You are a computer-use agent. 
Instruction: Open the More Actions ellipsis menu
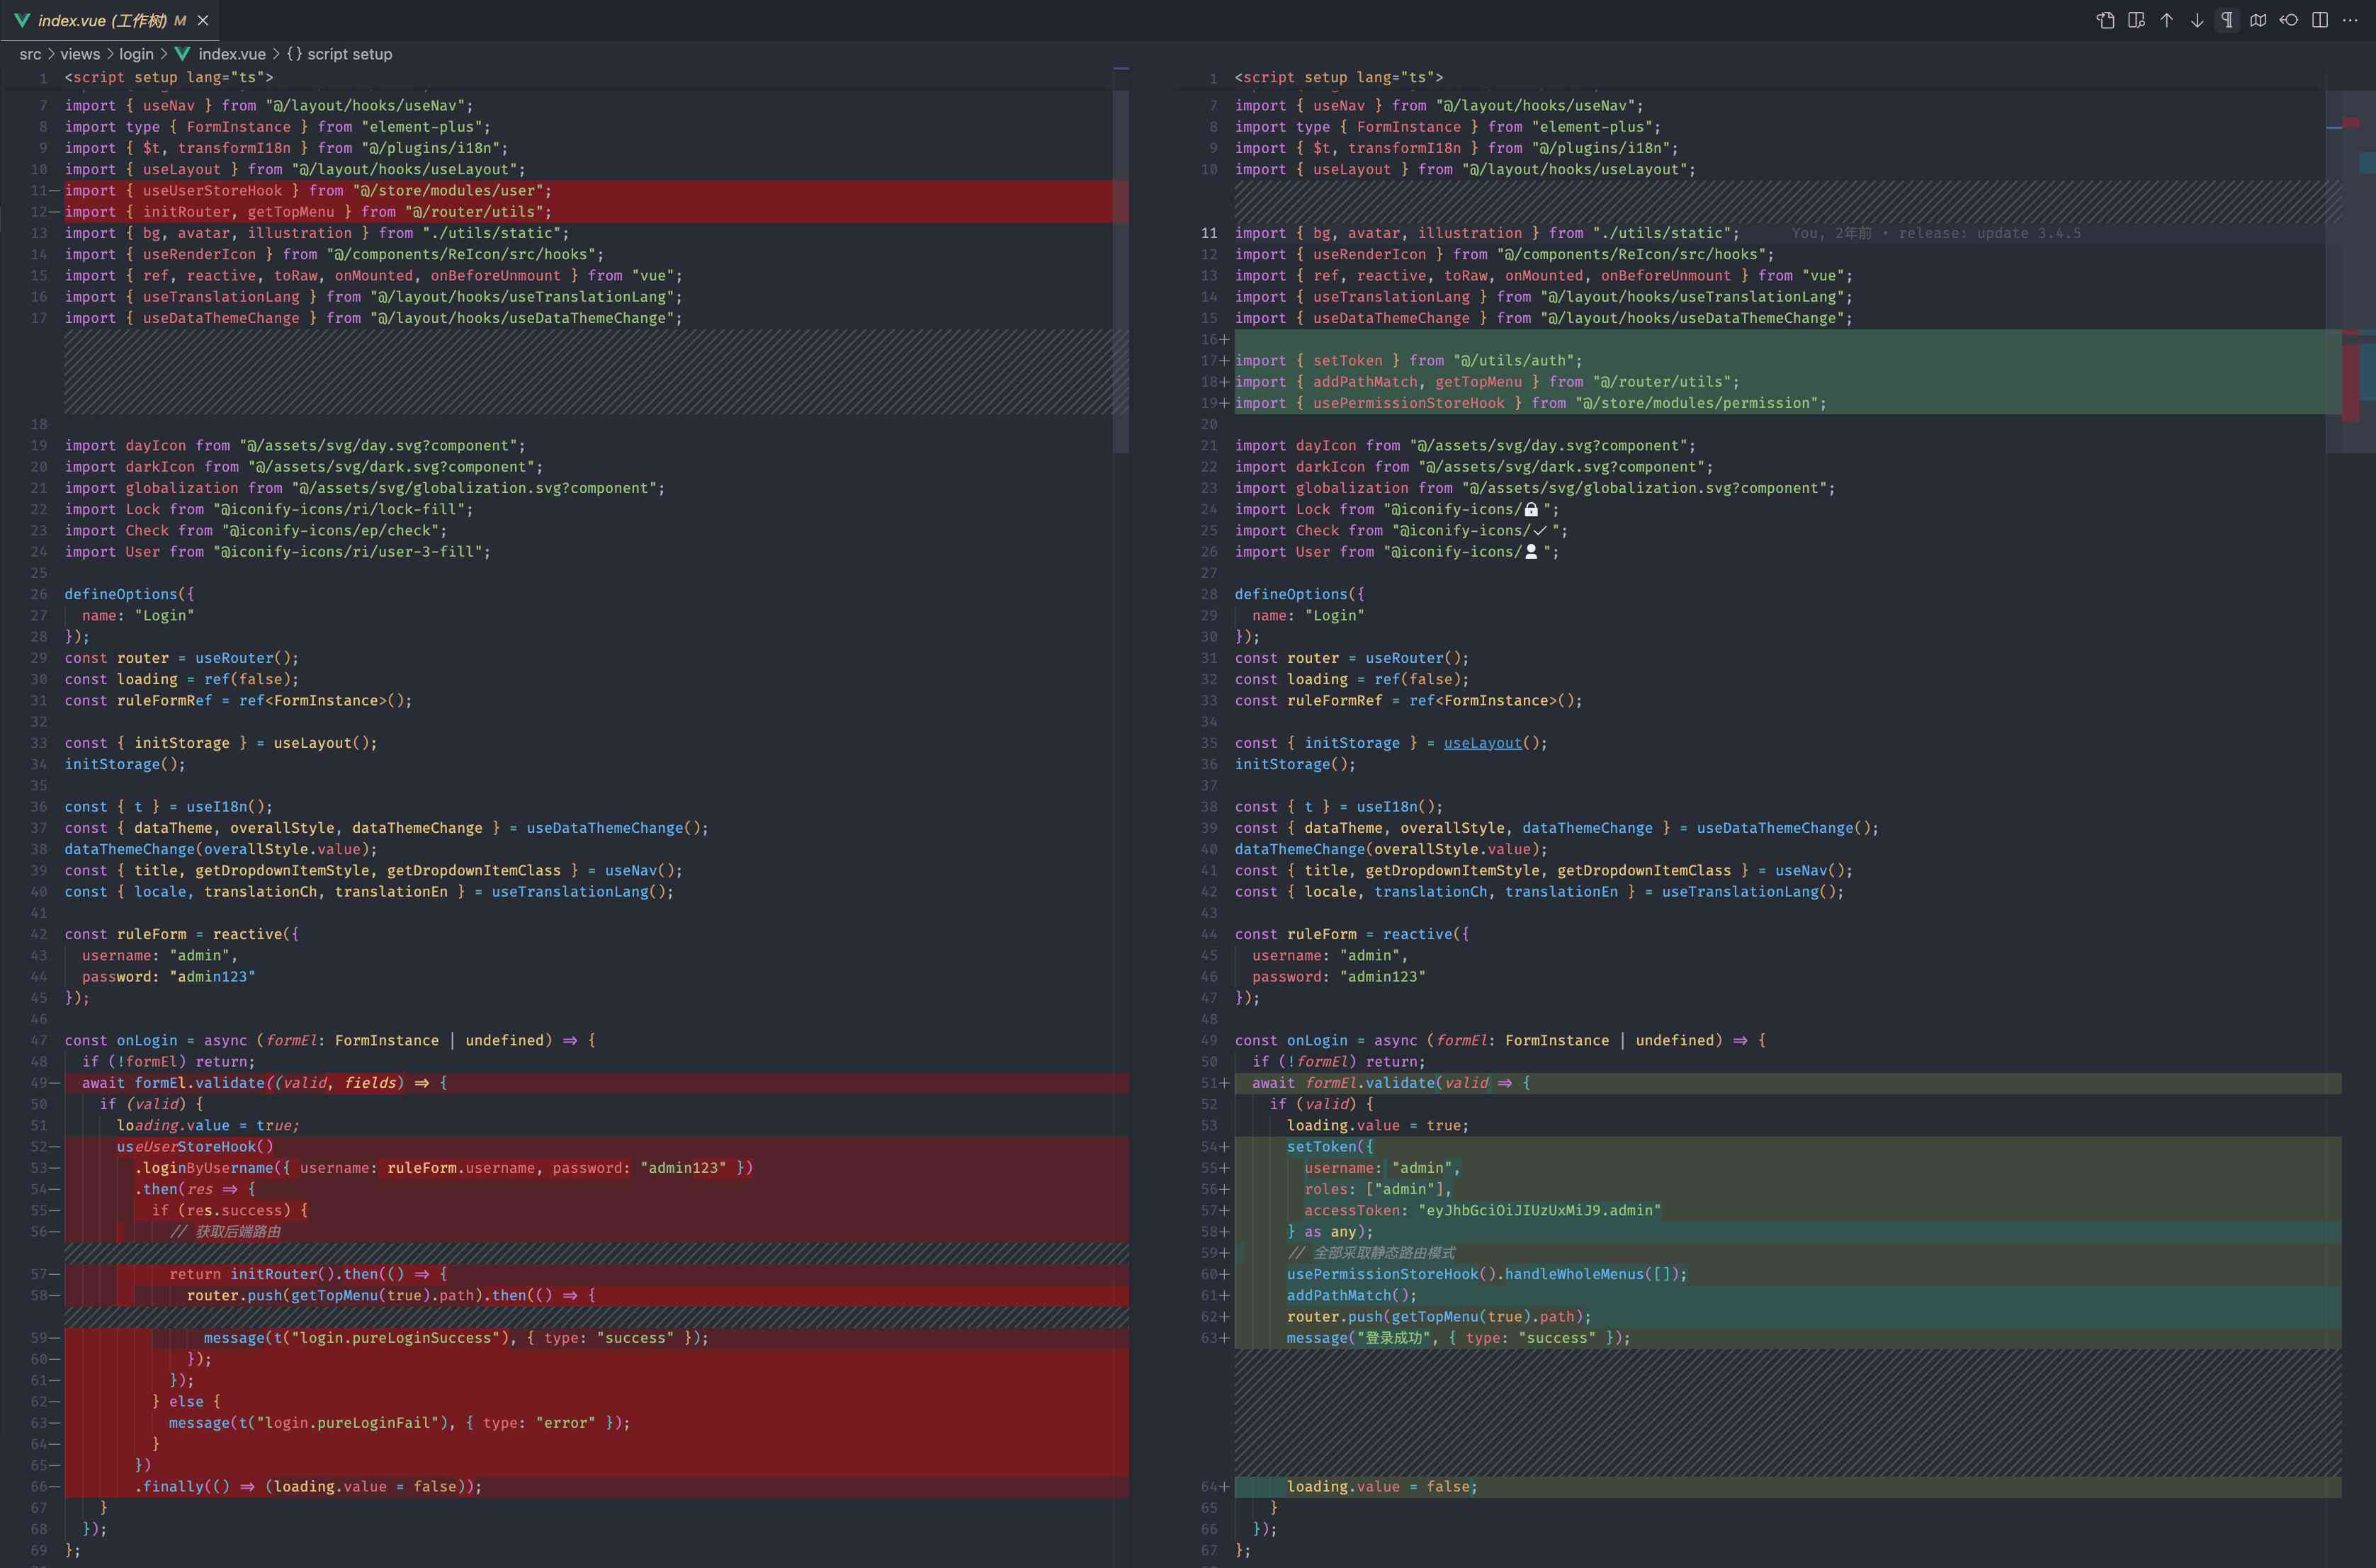coord(2350,20)
